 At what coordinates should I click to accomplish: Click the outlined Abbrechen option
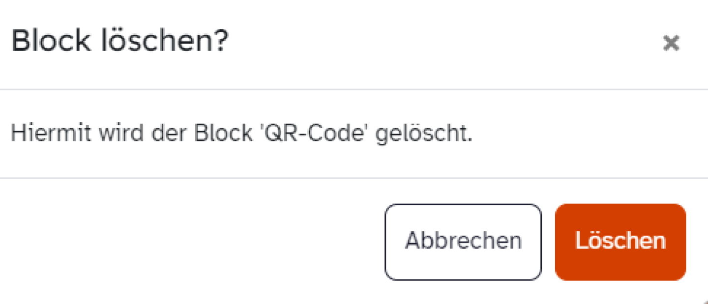tap(463, 241)
